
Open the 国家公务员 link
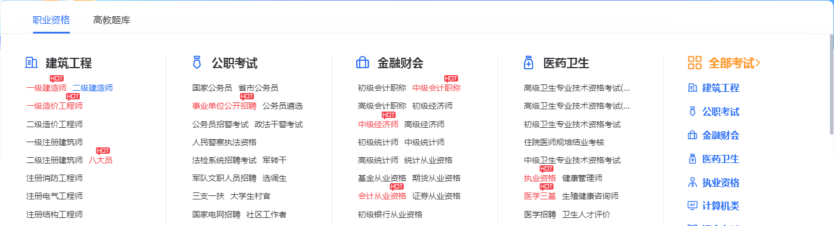212,88
